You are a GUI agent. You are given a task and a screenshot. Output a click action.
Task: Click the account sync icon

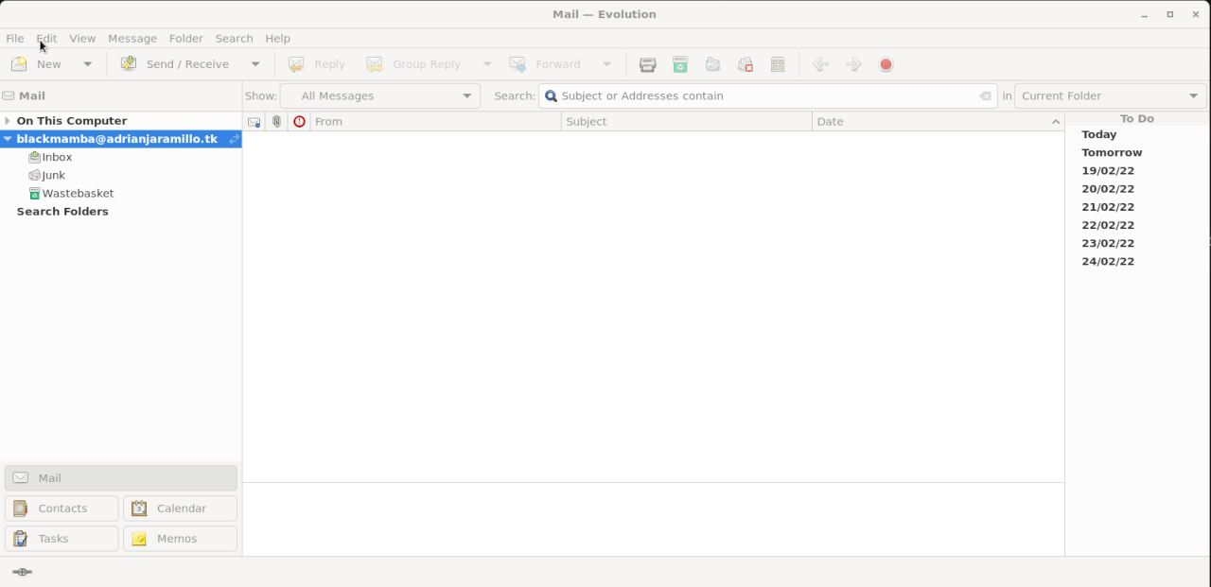coord(234,139)
